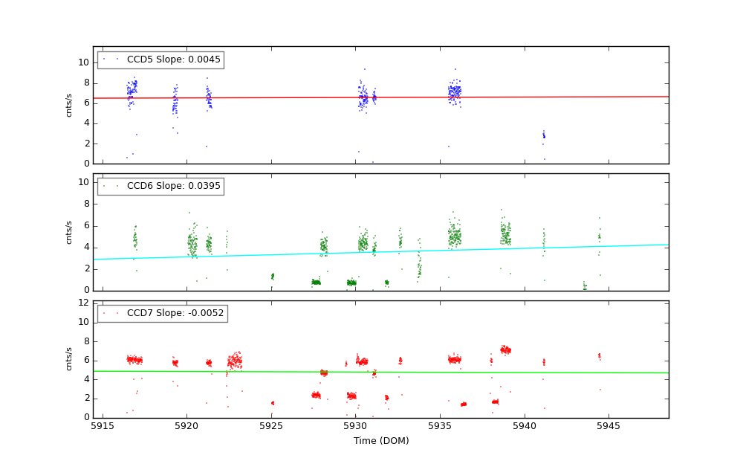The width and height of the screenshot is (743, 464).
Task: Click the "Time (DOM)" x-axis label
Action: point(380,441)
